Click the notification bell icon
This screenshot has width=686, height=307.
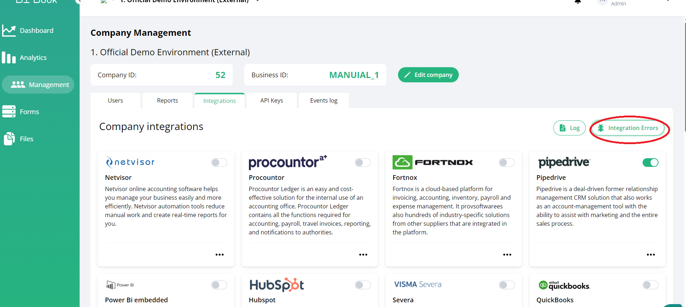point(578,1)
